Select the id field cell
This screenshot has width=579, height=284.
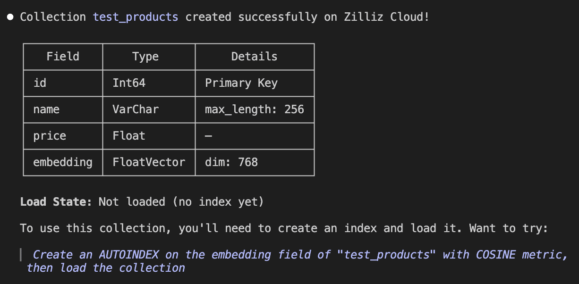40,83
